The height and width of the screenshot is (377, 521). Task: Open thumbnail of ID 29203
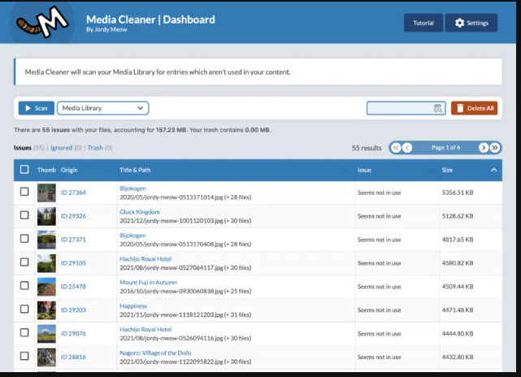coord(46,310)
